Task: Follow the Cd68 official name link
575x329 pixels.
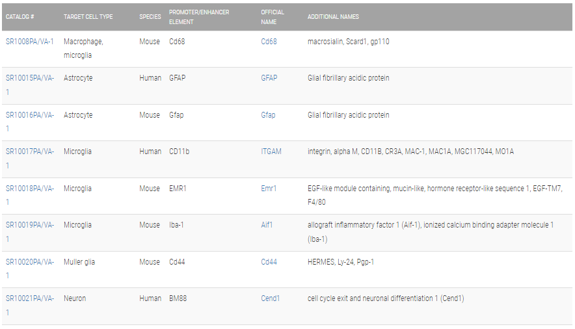Action: click(x=269, y=42)
